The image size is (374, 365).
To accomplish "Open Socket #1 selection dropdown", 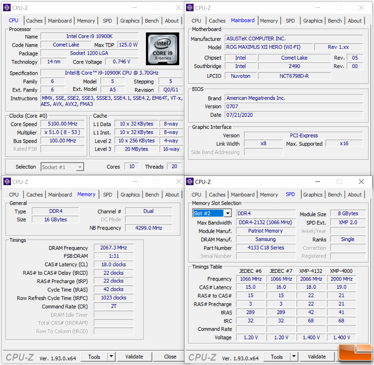I will 80,167.
